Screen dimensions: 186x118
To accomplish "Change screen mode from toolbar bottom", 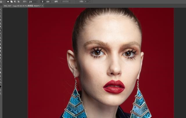I will 1,94.
